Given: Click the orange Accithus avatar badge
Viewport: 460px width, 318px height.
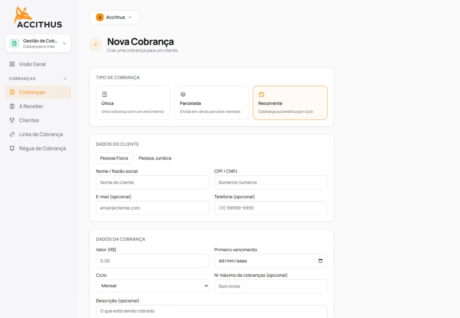Looking at the screenshot, I should point(100,17).
